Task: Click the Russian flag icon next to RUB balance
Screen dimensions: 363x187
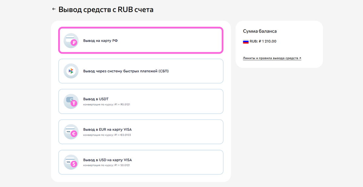Action: pos(246,41)
